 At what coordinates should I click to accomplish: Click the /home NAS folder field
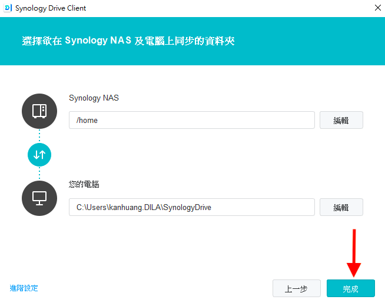(191, 120)
